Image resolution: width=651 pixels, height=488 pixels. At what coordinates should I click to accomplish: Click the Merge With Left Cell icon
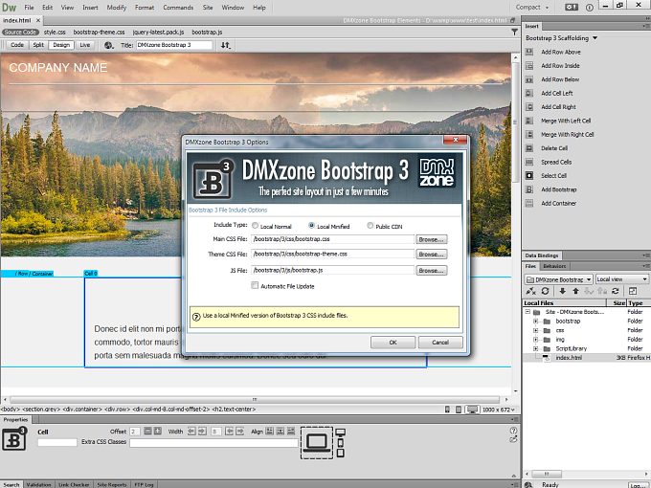[x=529, y=121]
